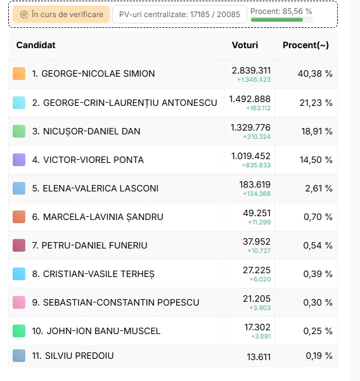360x381 pixels.
Task: Select the John-Ion Banu-Muscel candidate row
Action: (x=173, y=331)
